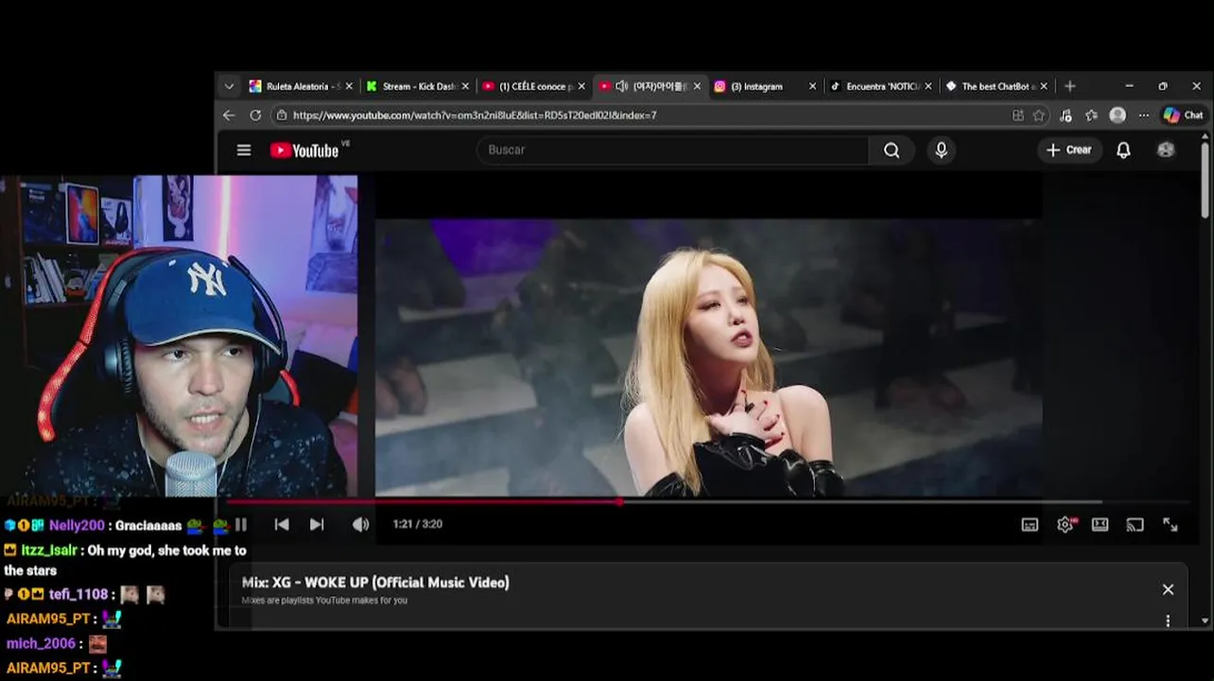Open the Crear create button

pyautogui.click(x=1068, y=149)
